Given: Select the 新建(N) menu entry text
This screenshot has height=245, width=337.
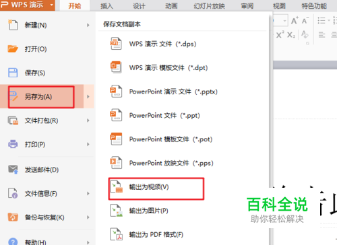Looking at the screenshot, I should tap(36, 25).
